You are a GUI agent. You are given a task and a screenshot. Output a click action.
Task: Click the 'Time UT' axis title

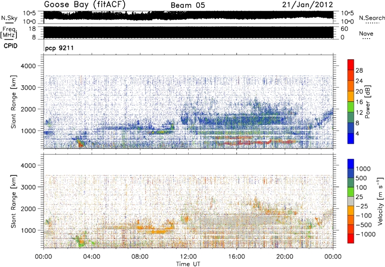[188, 264]
